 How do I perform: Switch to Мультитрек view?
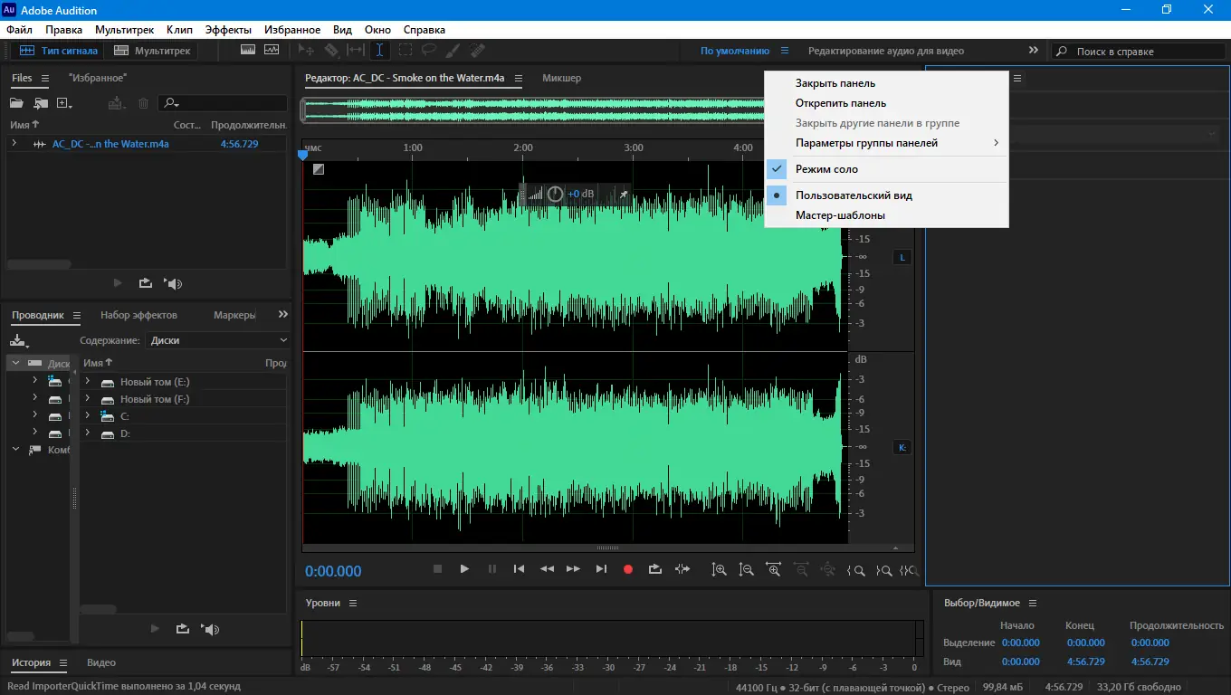click(152, 51)
